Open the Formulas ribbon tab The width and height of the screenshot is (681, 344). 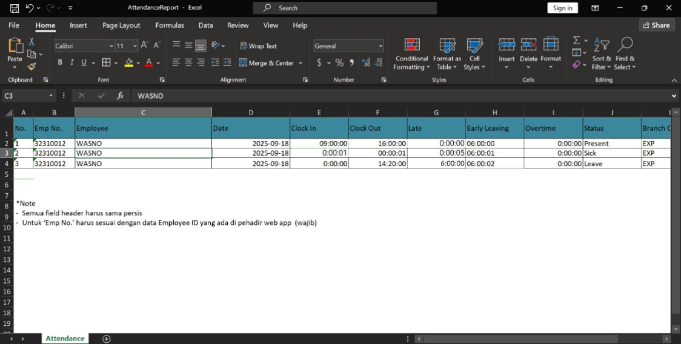(x=170, y=25)
